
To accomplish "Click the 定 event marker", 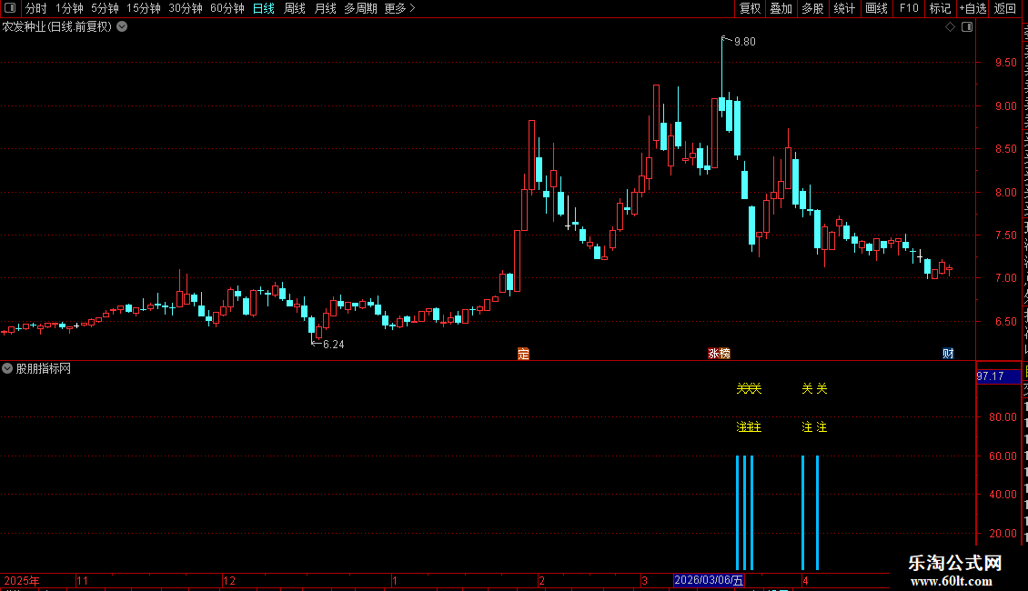I will pos(523,354).
